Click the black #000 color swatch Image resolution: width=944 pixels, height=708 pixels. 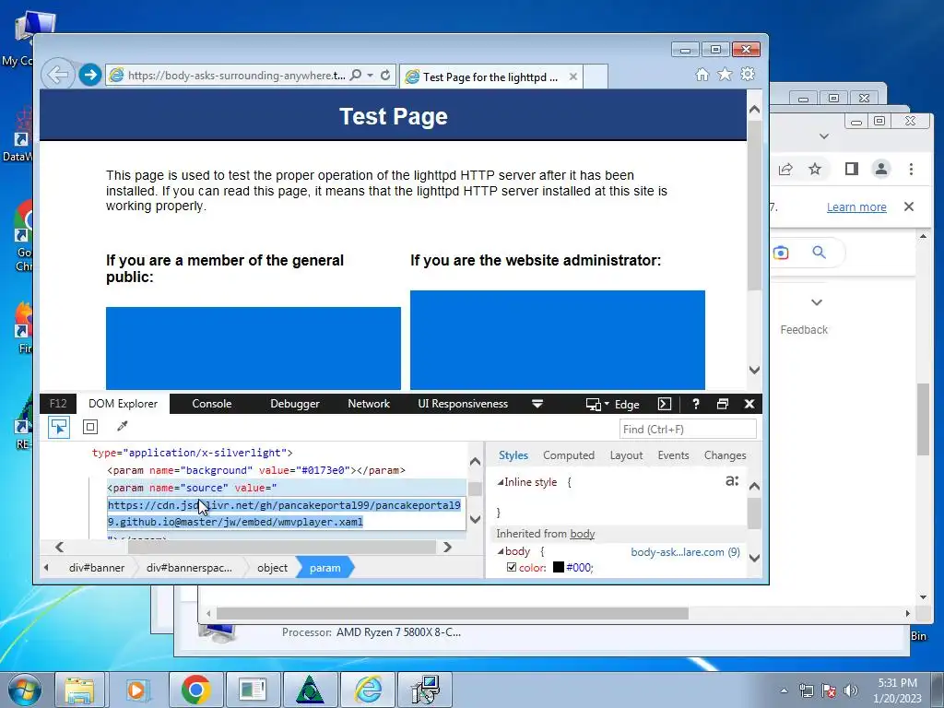559,567
